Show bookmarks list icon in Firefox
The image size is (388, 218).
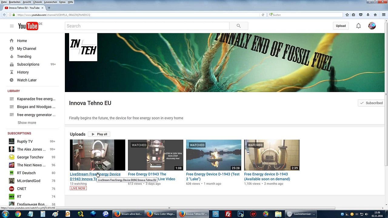tap(353, 15)
